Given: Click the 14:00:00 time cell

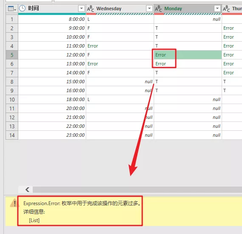Looking at the screenshot, I should pos(52,73).
